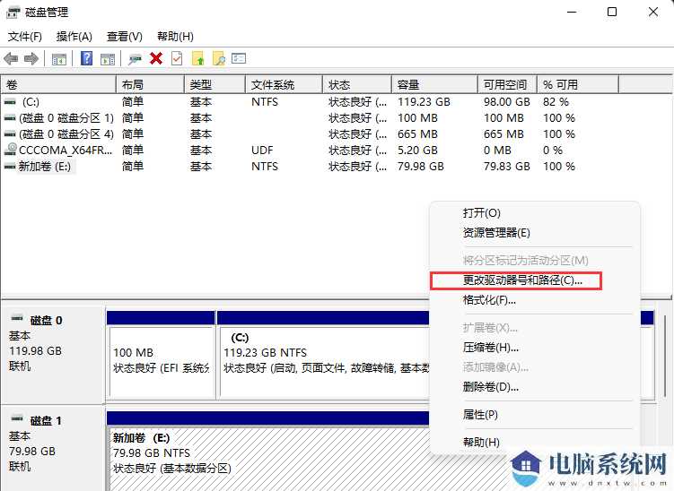Viewport: 674px width, 491px height.
Task: Click the red X delete icon
Action: (156, 58)
